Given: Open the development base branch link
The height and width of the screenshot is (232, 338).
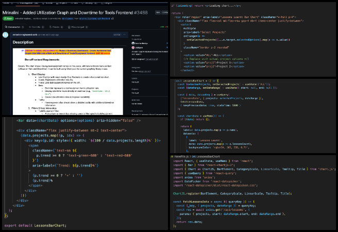Looking at the screenshot, I should pyautogui.click(x=67, y=19).
